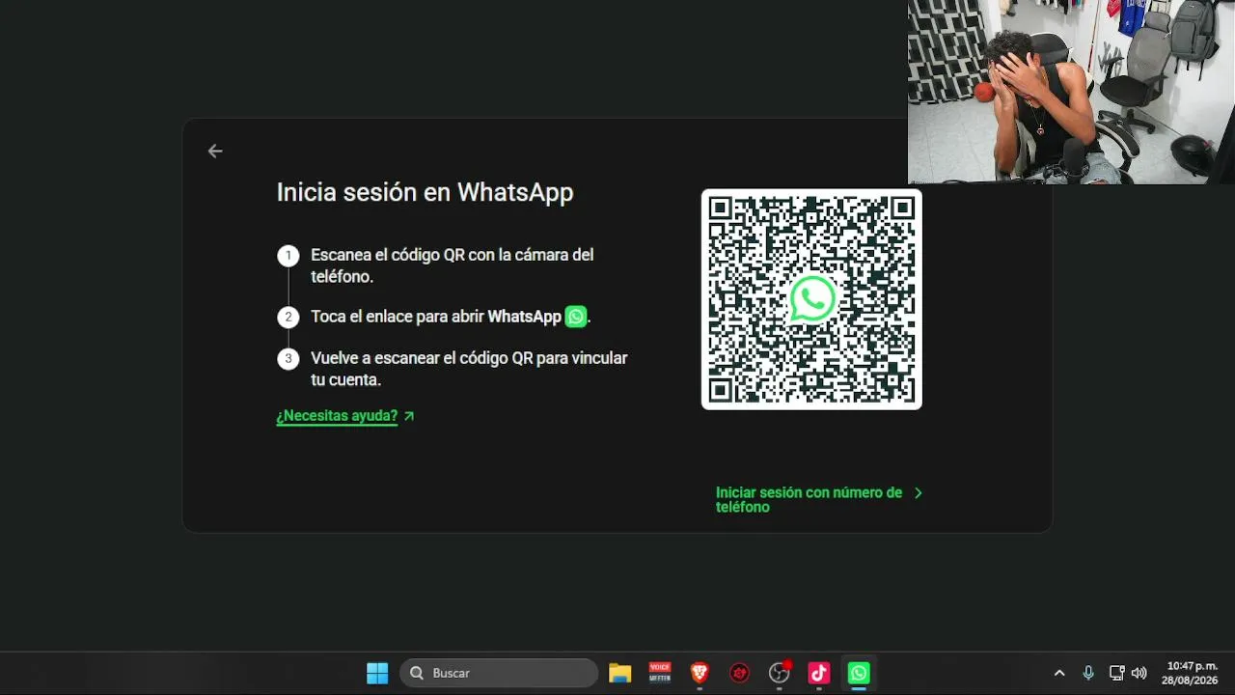Viewport: 1235px width, 695px height.
Task: Open Voicemeeter from the taskbar
Action: (x=660, y=673)
